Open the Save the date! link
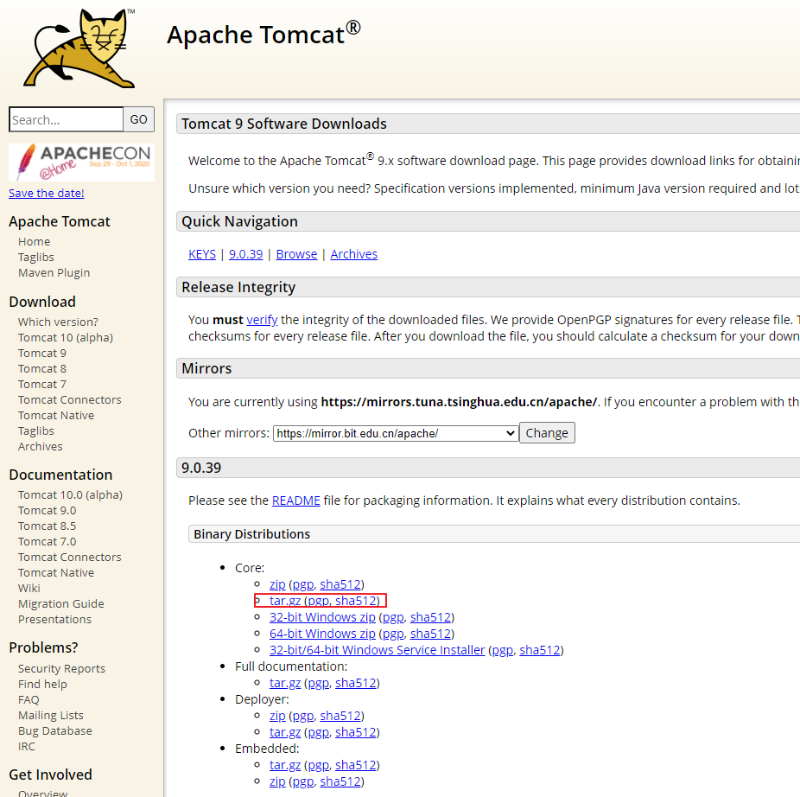 click(x=47, y=193)
